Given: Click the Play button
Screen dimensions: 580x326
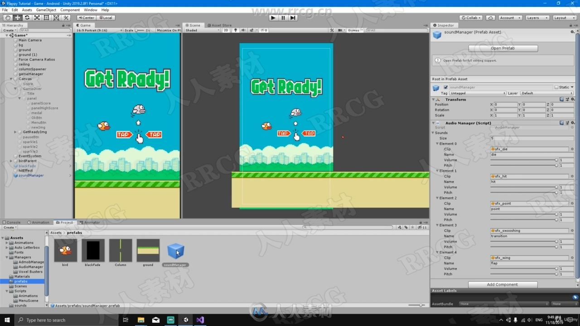Looking at the screenshot, I should pos(273,18).
